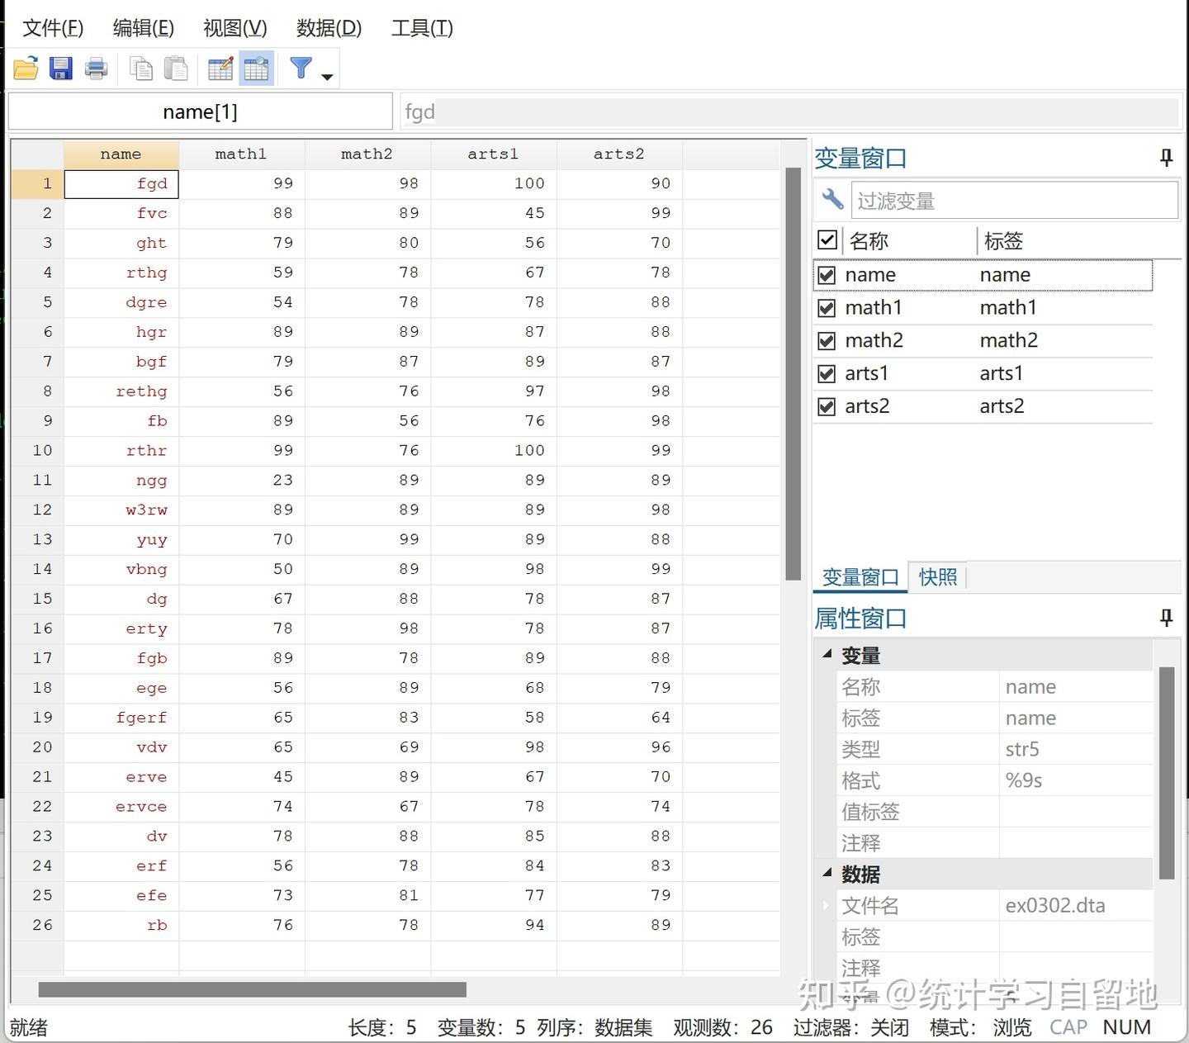This screenshot has width=1189, height=1043.
Task: Collapse the 数据 properties section
Action: (827, 874)
